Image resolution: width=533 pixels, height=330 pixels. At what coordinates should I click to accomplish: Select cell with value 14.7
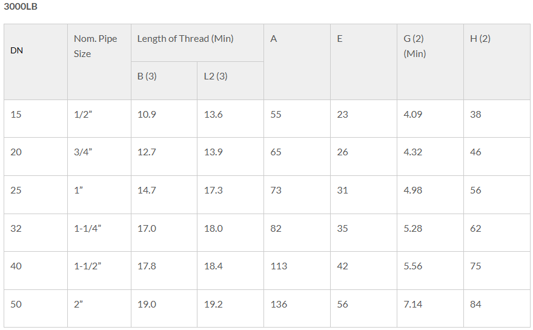click(x=164, y=195)
